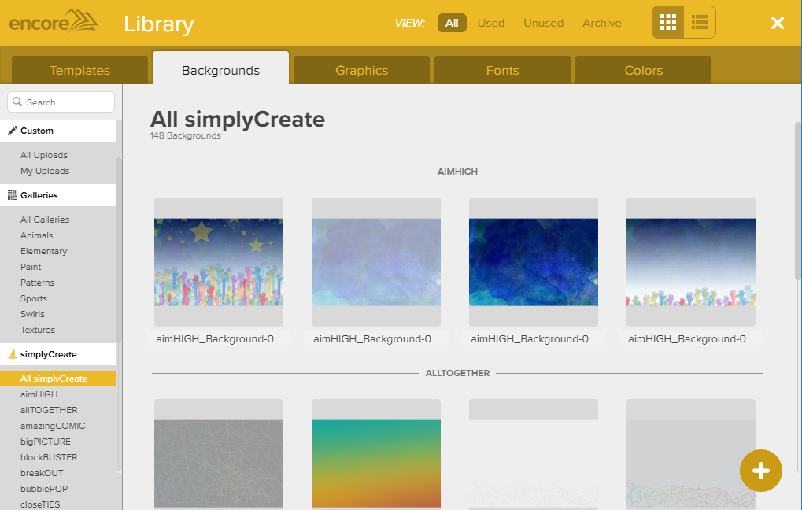Expand the Custom section with pencil icon
The width and height of the screenshot is (802, 510).
click(58, 131)
